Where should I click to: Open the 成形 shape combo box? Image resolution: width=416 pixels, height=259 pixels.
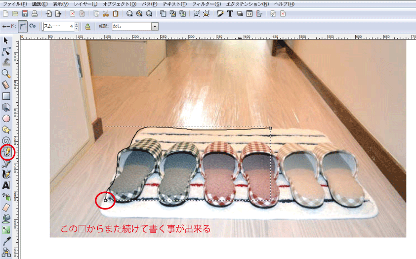135,26
